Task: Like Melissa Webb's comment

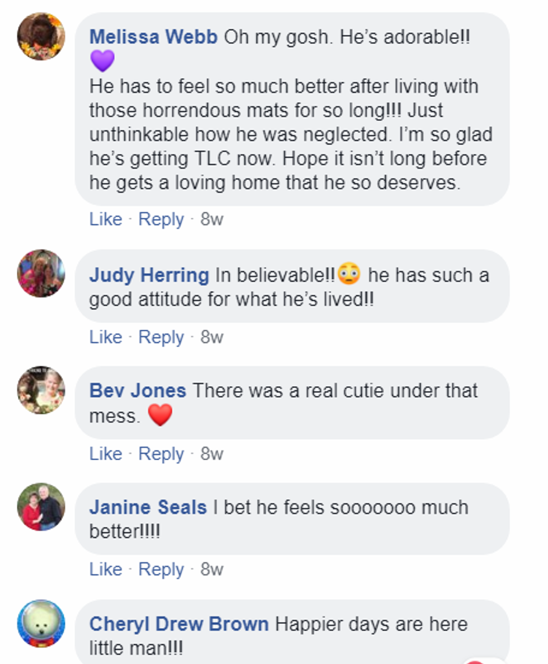Action: (106, 219)
